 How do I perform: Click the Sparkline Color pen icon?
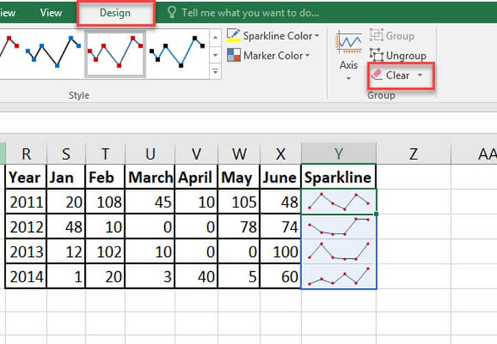[x=234, y=36]
